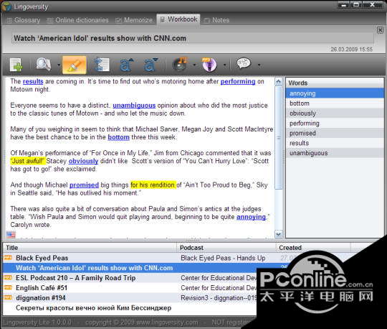Click the 'promised' linked word in text

(84, 185)
